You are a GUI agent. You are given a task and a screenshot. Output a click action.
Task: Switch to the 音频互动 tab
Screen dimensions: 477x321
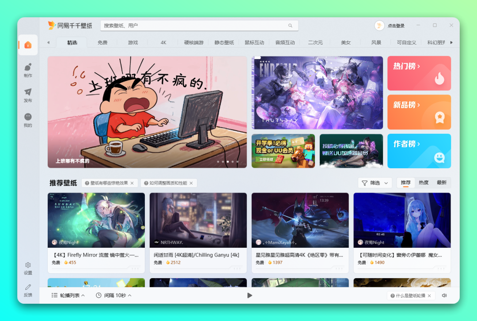click(285, 42)
